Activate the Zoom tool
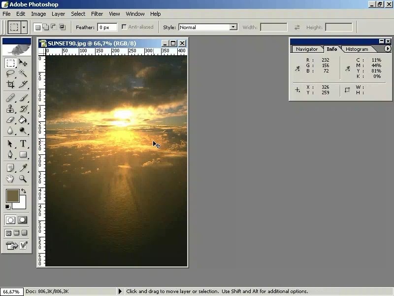This screenshot has height=296, width=394. pos(23,179)
